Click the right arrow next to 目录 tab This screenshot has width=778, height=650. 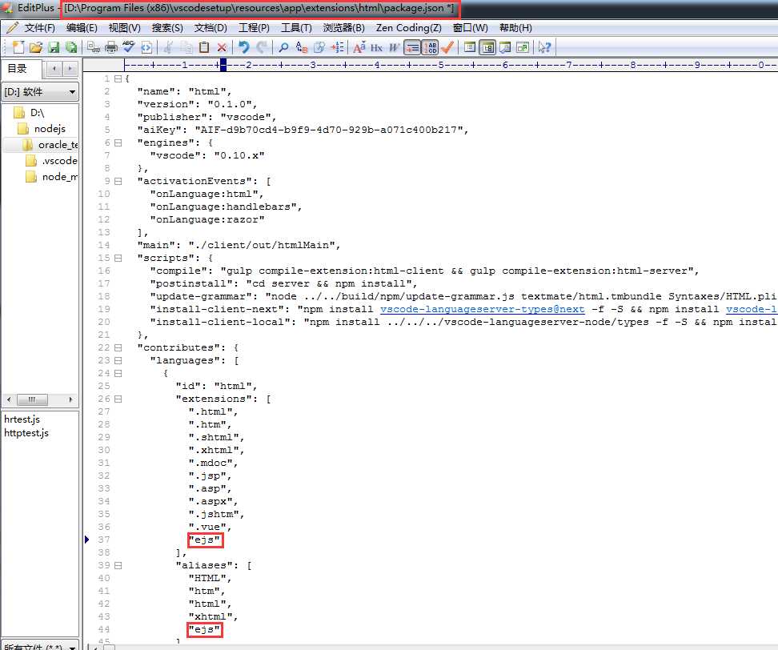click(70, 68)
